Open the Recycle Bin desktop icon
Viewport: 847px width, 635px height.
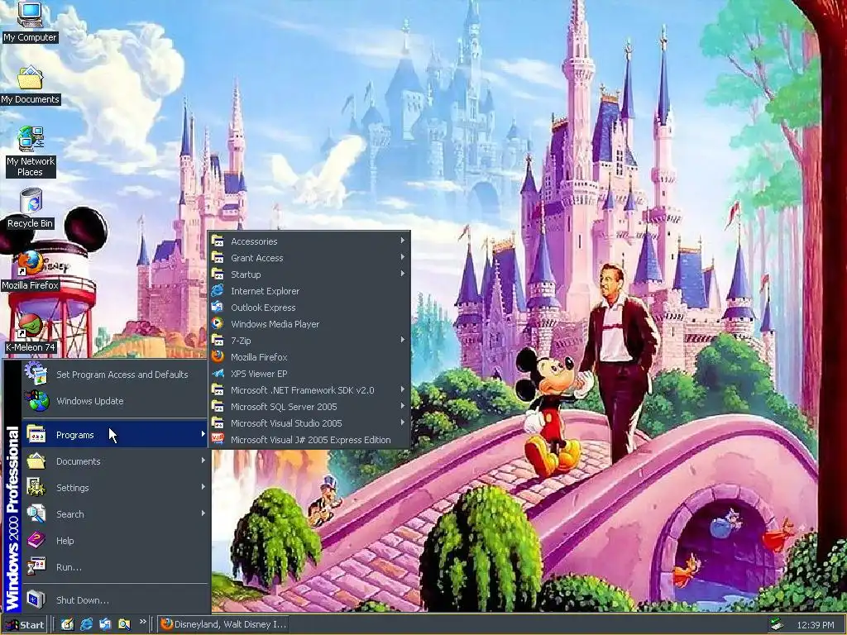(x=31, y=208)
